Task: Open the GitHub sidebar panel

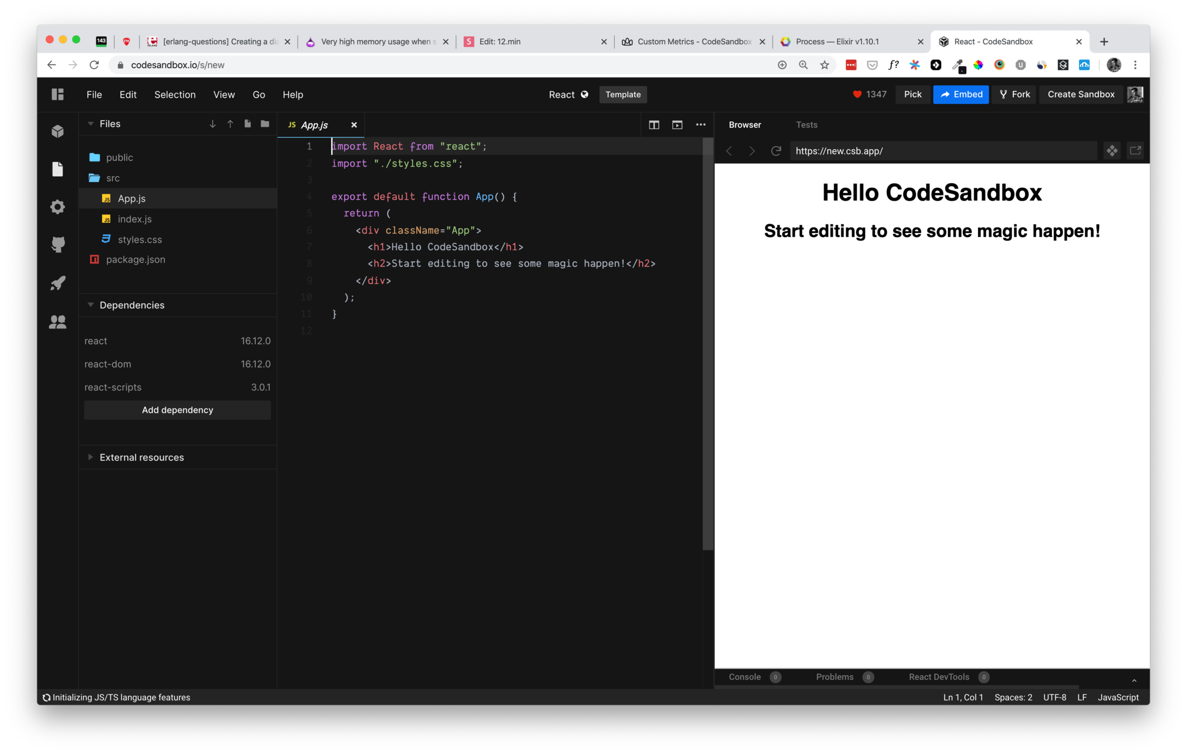Action: [x=58, y=245]
